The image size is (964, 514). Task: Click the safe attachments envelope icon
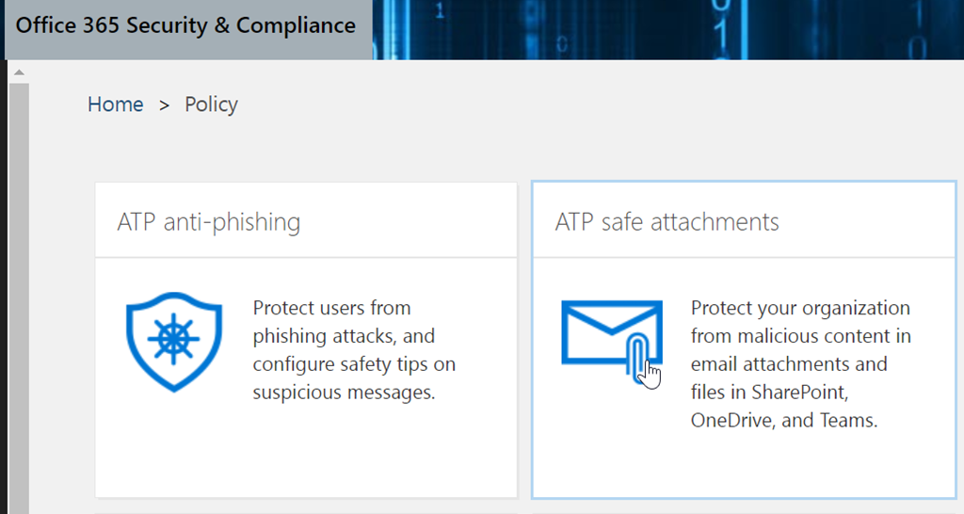pyautogui.click(x=610, y=333)
